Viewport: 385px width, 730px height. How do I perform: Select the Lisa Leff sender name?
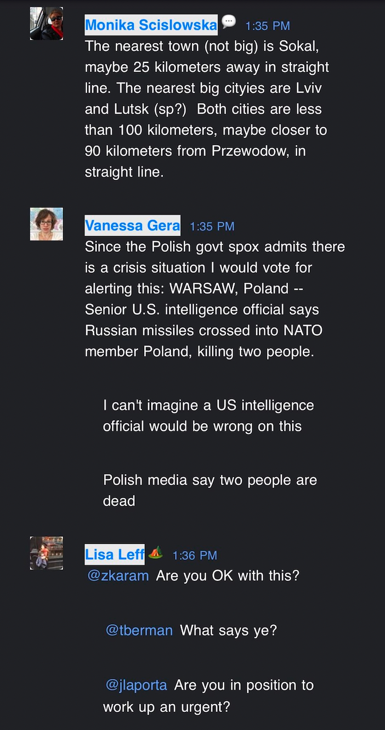(x=115, y=555)
